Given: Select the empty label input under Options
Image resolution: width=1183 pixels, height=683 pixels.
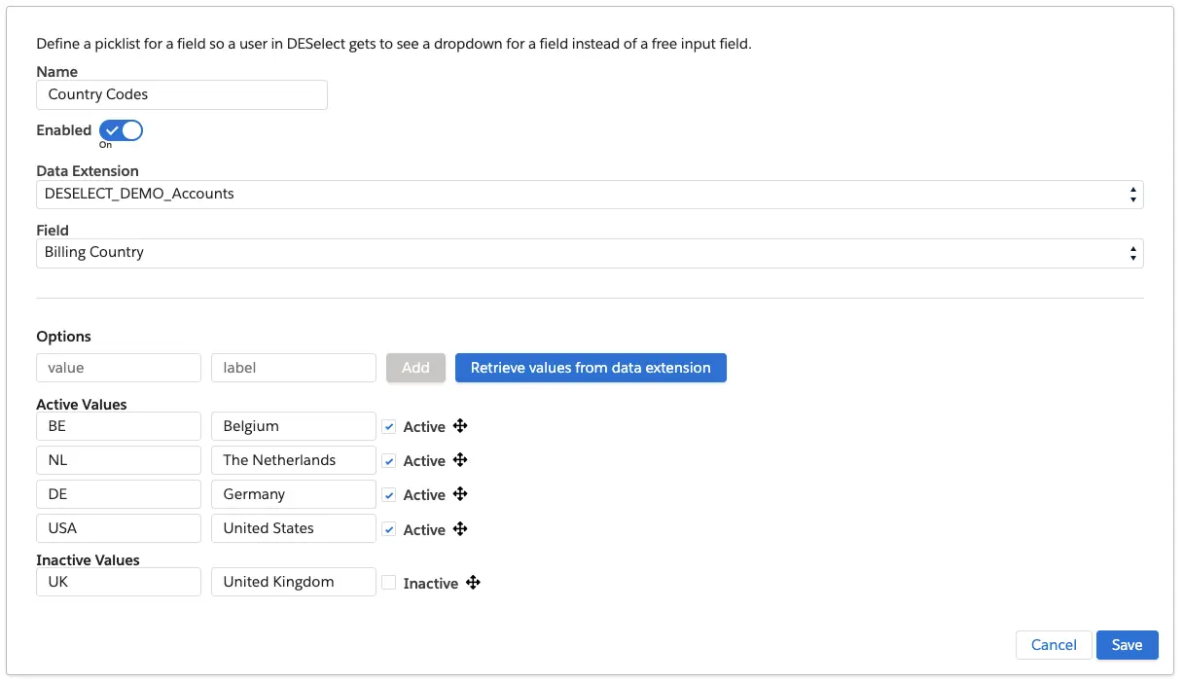Looking at the screenshot, I should pos(293,368).
